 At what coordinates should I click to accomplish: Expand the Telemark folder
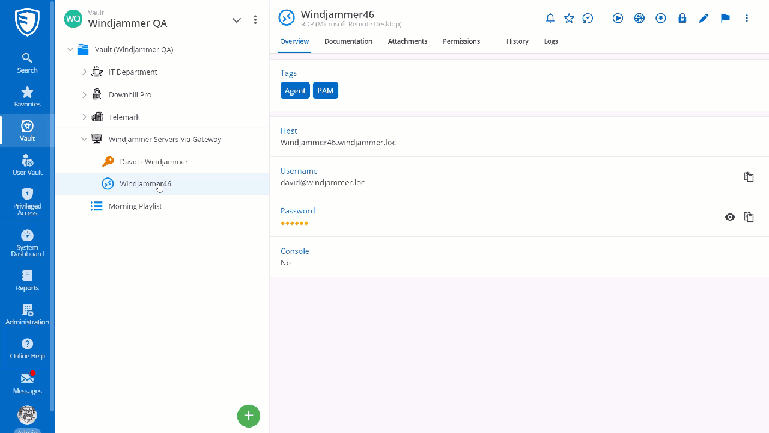pyautogui.click(x=84, y=117)
